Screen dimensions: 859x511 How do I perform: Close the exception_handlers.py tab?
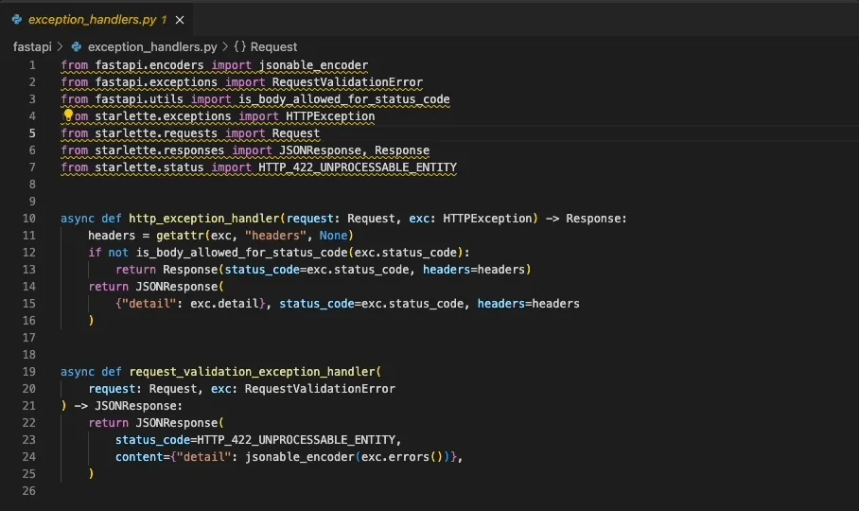[x=180, y=20]
